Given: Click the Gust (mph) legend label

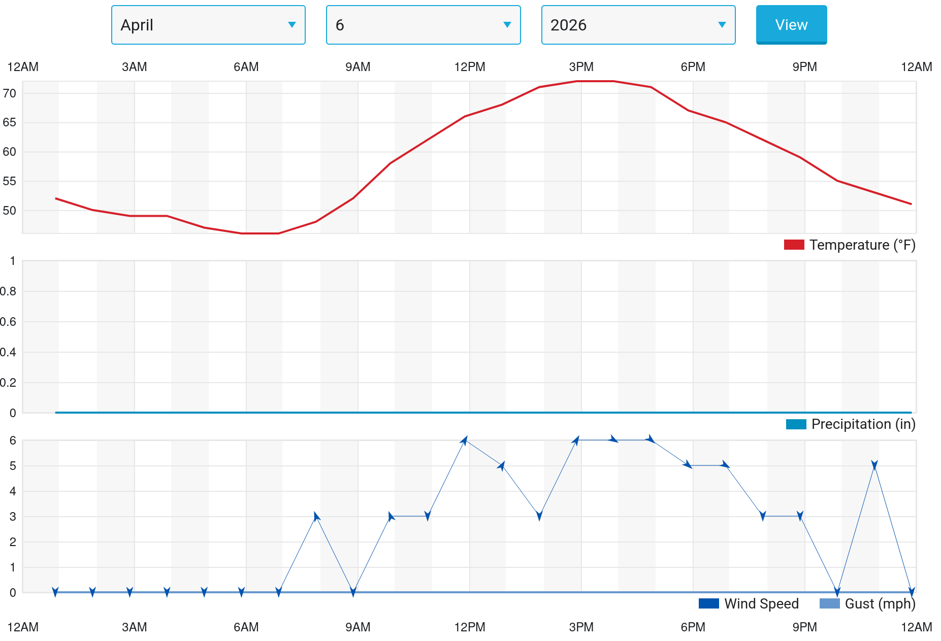Looking at the screenshot, I should (880, 603).
